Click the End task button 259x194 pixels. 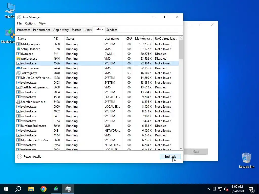[170, 157]
